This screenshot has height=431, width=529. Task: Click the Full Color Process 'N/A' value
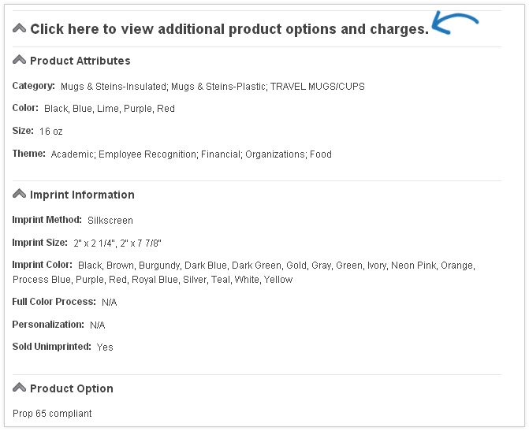pos(110,302)
